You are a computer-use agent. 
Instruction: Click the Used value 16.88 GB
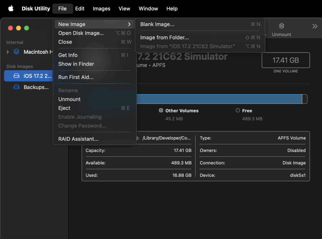tap(182, 175)
